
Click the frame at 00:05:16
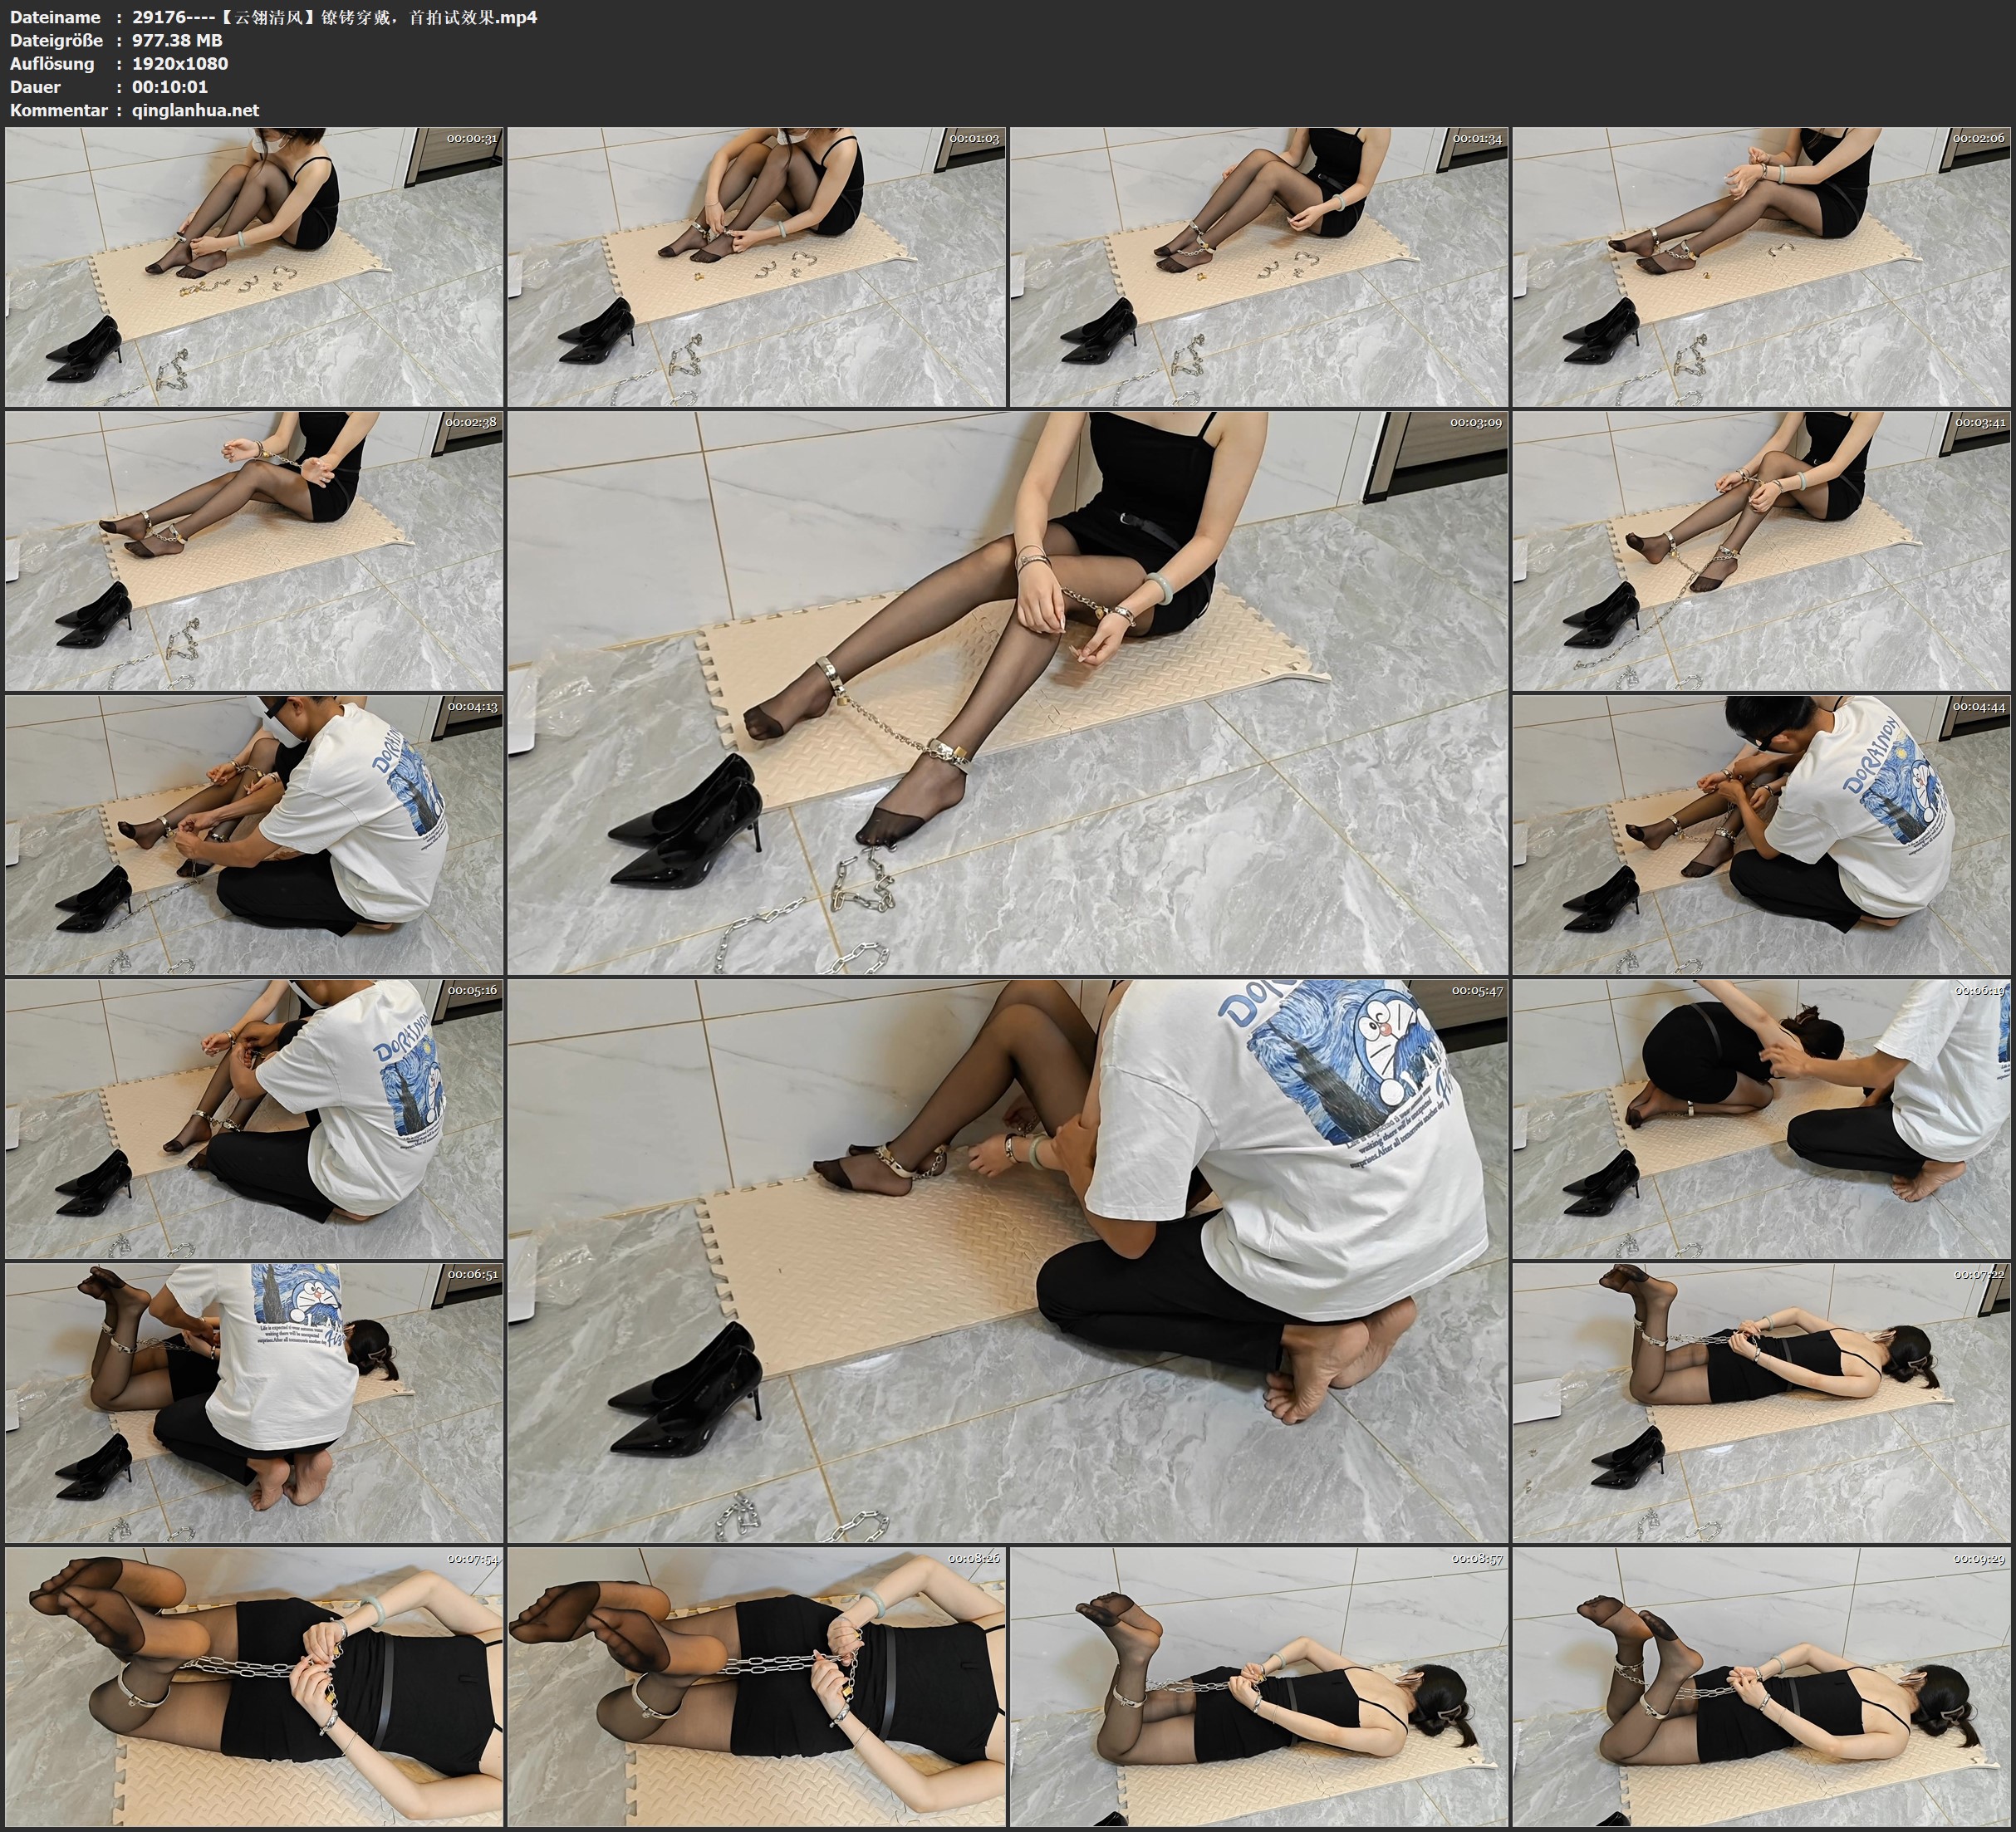254,1118
